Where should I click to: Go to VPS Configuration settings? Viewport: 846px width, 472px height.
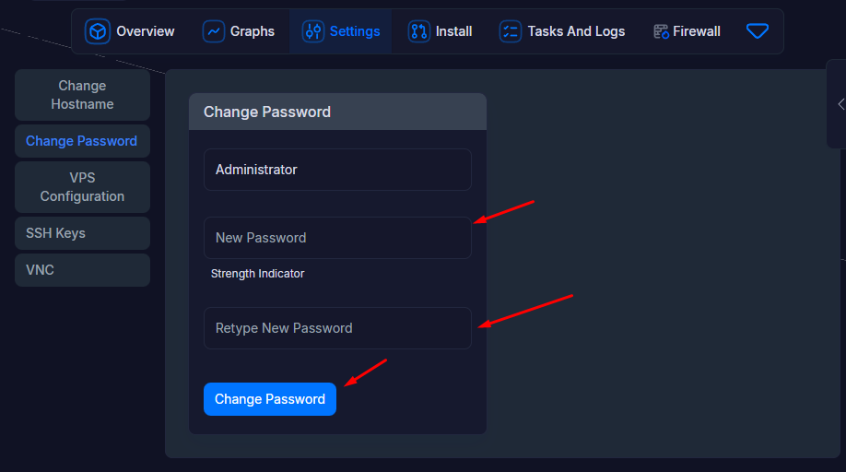82,187
